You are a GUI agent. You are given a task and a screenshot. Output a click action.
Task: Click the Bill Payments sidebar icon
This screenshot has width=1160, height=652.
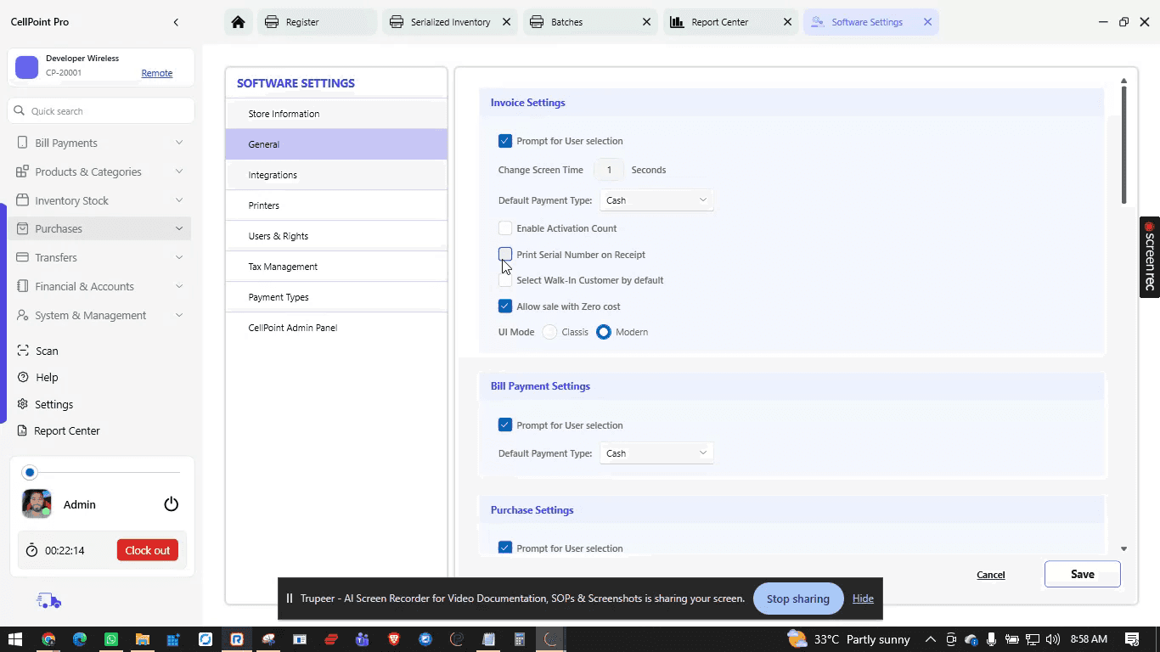22,143
